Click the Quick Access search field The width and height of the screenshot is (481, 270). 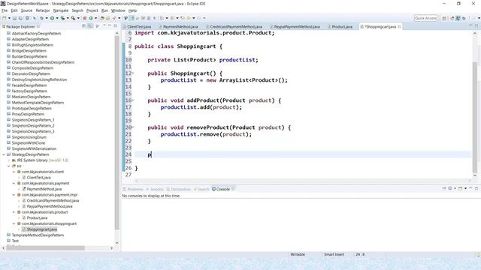[425, 18]
